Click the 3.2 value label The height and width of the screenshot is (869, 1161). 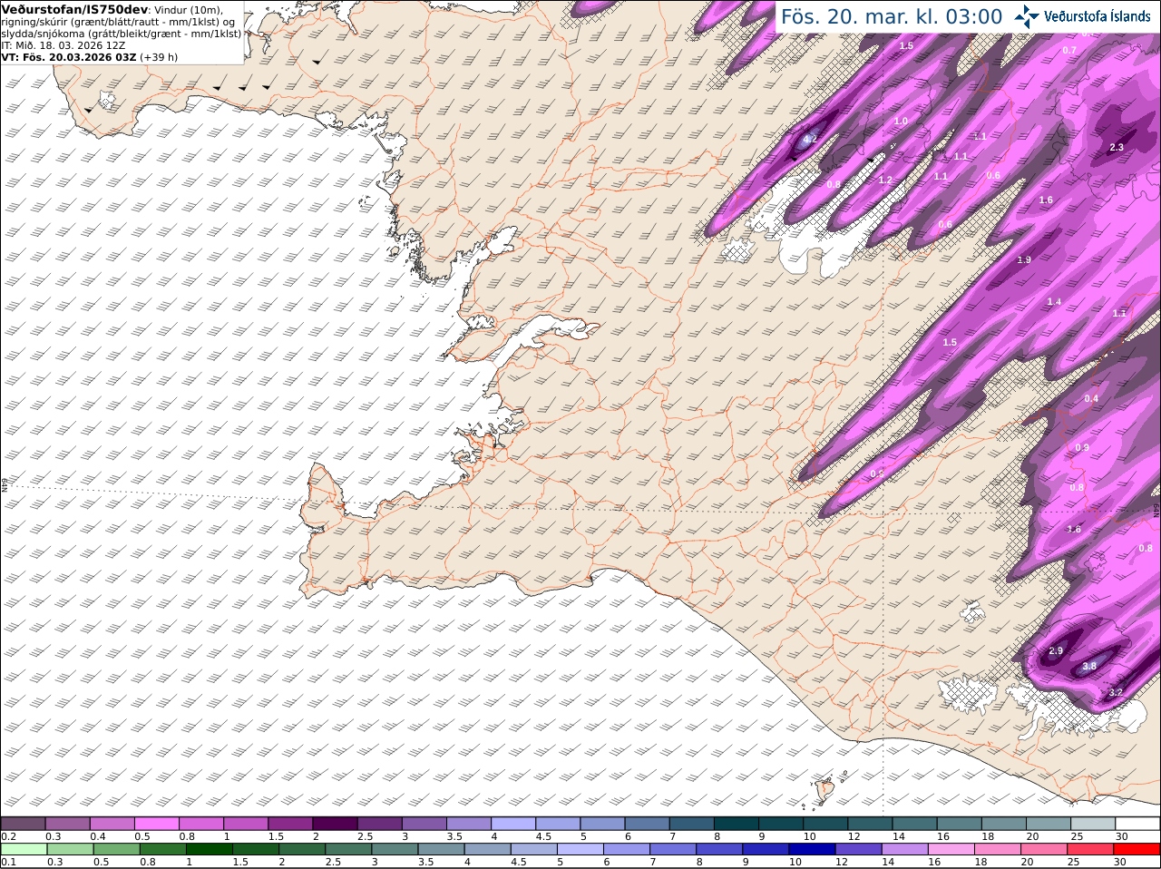(1116, 692)
